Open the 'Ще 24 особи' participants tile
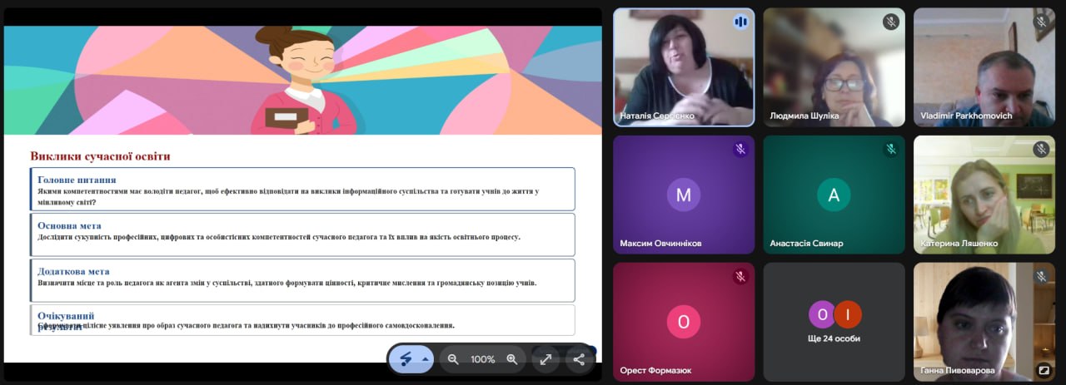Image resolution: width=1066 pixels, height=385 pixels. (834, 322)
